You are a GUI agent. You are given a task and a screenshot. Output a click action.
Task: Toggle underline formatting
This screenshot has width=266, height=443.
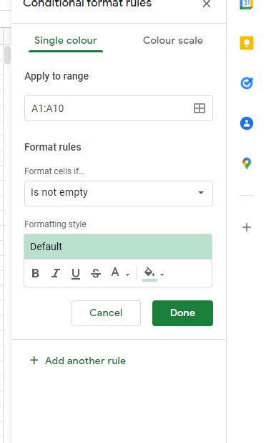[76, 274]
